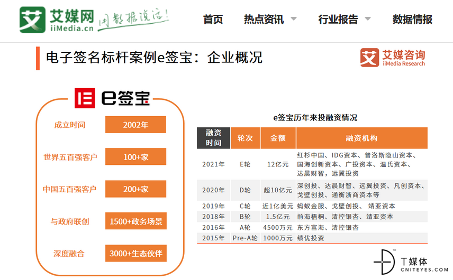
Task: Click the 超10亿元 amount cell
Action: (x=278, y=190)
